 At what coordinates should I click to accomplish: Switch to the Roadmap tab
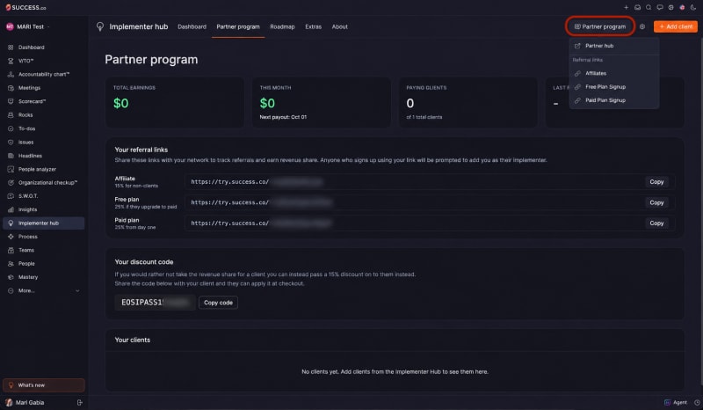pos(282,26)
